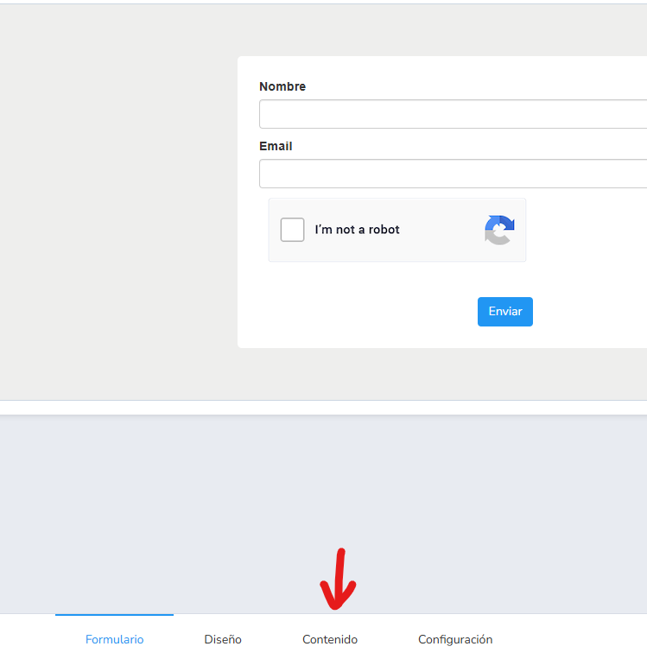Click the "I'm not a robot" text

(357, 230)
